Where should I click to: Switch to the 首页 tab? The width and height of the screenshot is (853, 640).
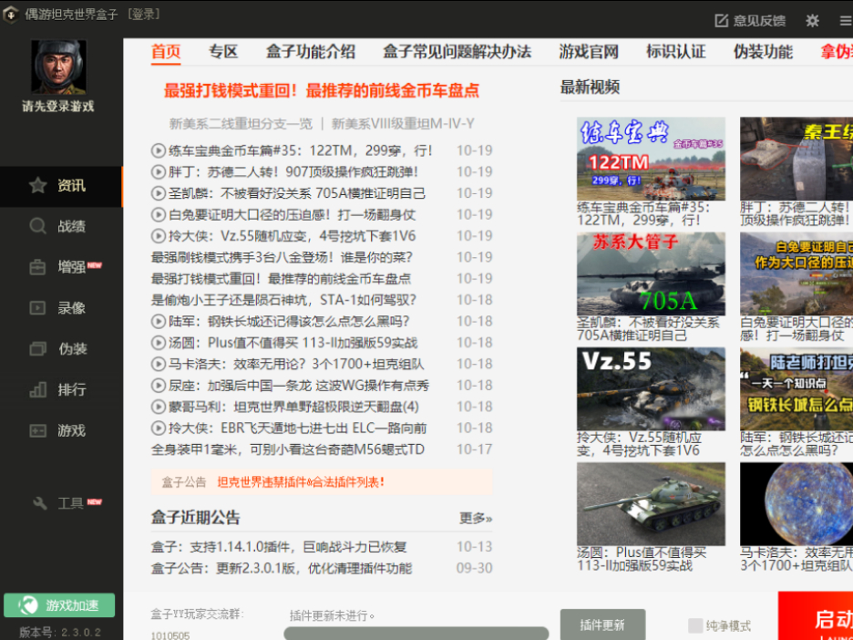click(x=165, y=52)
